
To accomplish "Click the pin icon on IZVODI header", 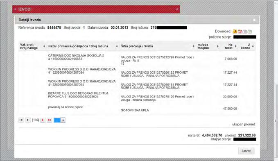I will click(176, 9).
